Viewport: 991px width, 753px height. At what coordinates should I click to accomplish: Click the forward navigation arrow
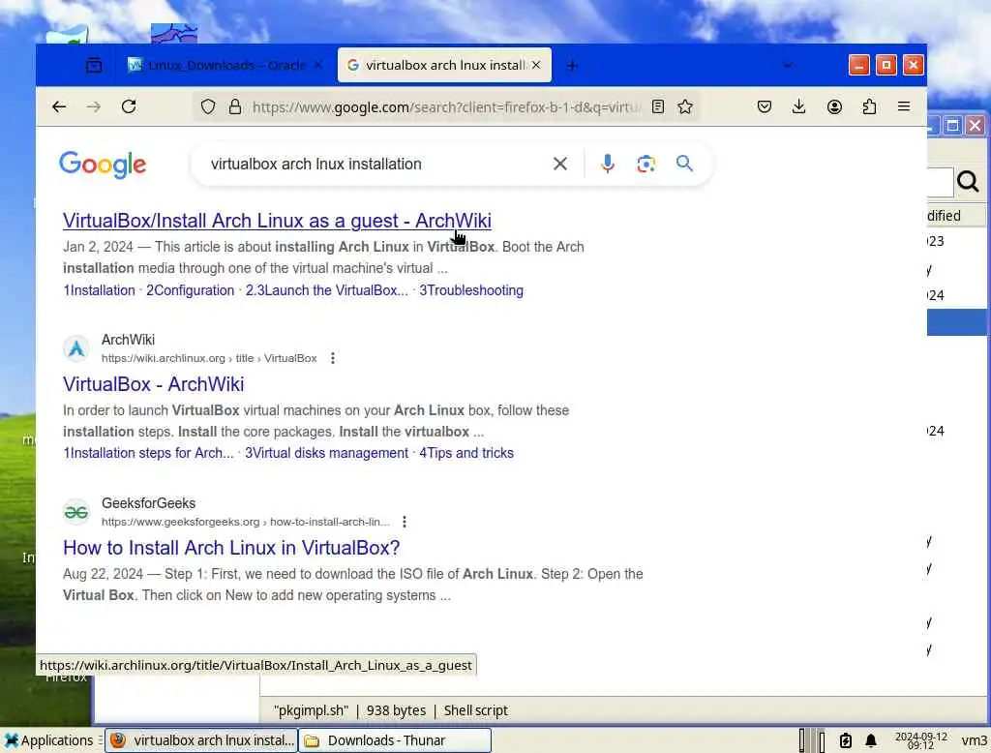coord(94,106)
